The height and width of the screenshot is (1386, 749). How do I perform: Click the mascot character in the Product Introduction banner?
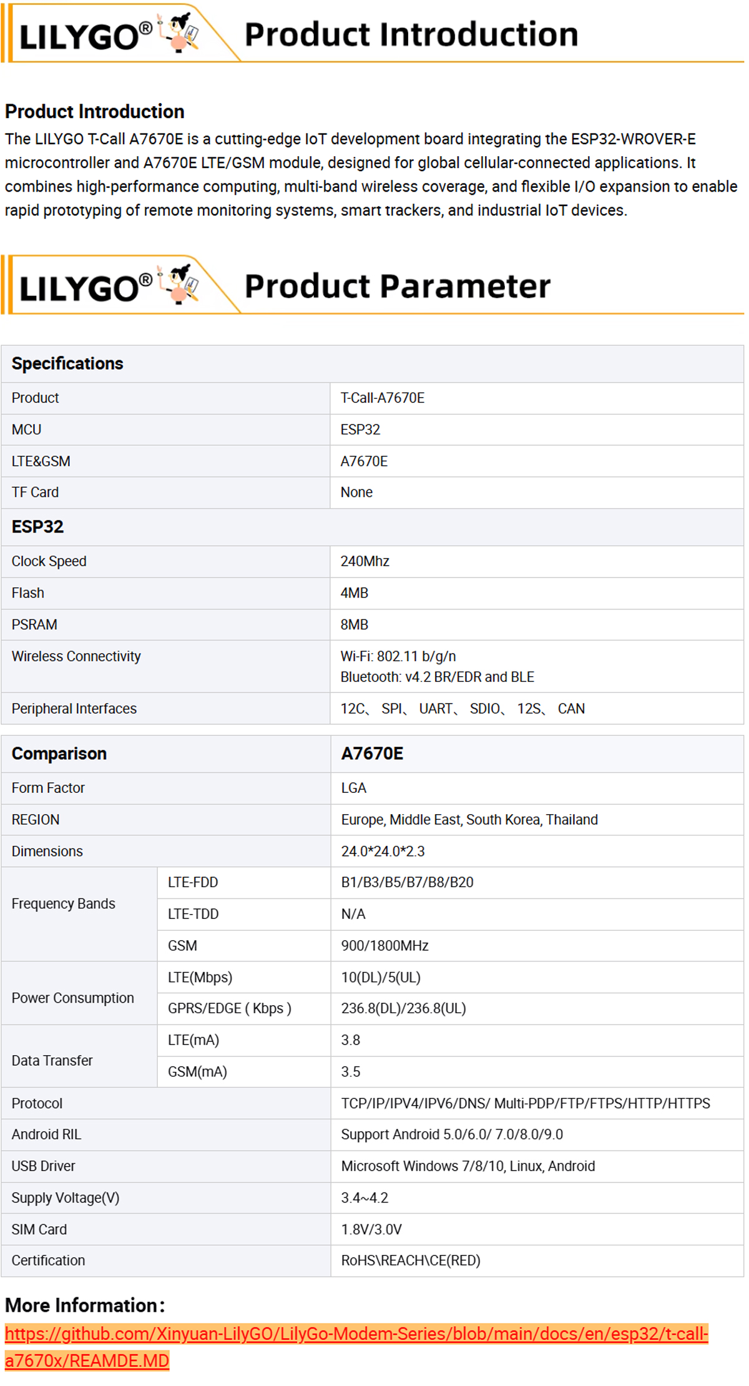tap(180, 33)
